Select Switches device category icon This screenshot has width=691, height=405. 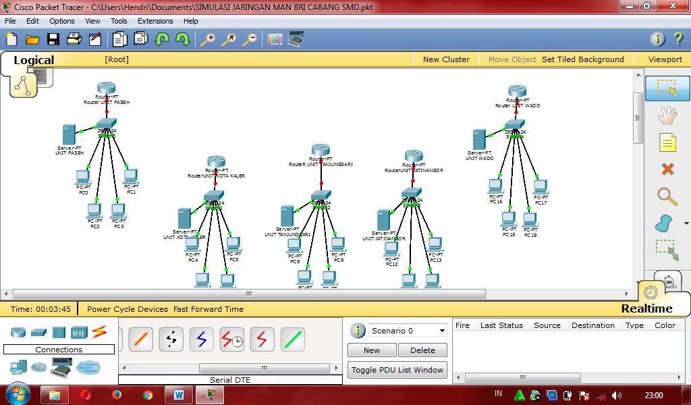[38, 332]
